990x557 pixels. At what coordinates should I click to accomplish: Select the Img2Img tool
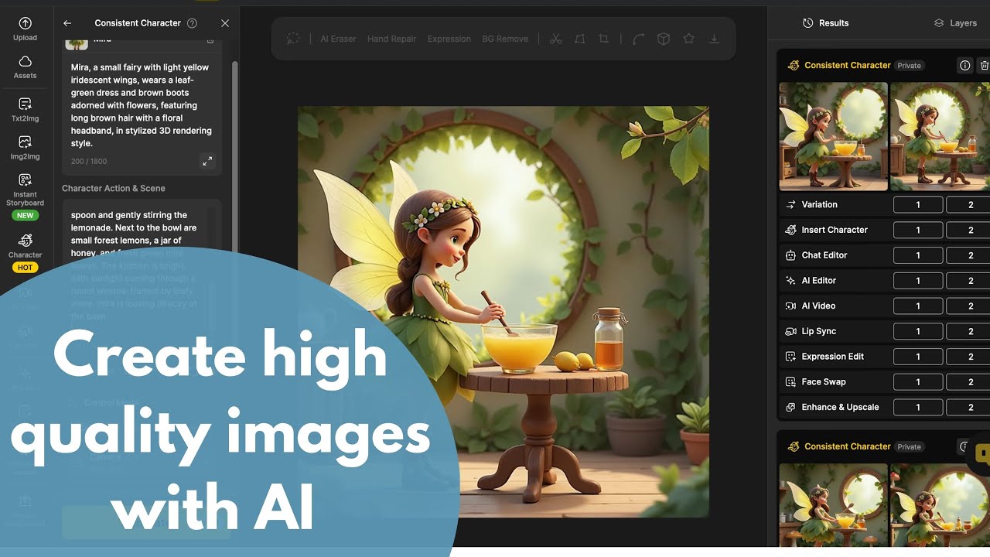[25, 149]
